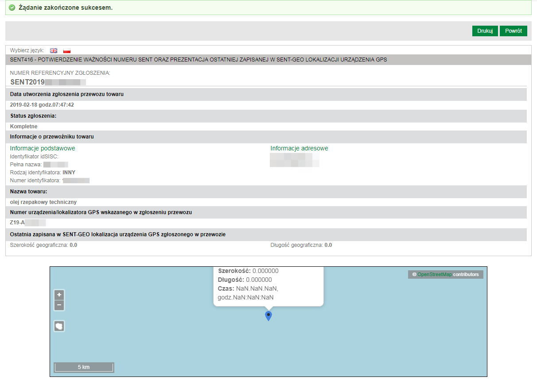The height and width of the screenshot is (384, 537).
Task: Click the Żądanie zakończone sukcesem message
Action: tap(66, 8)
